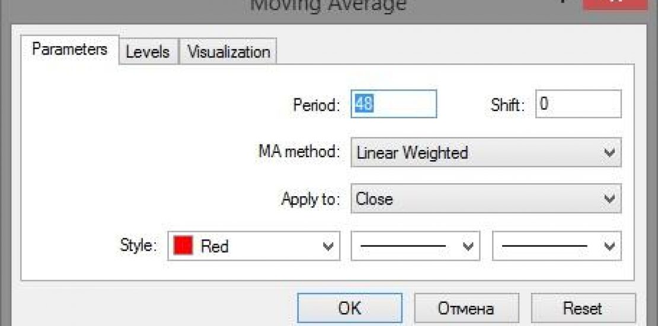Click the "Apply to:" label text
Image resolution: width=658 pixels, height=326 pixels.
311,199
